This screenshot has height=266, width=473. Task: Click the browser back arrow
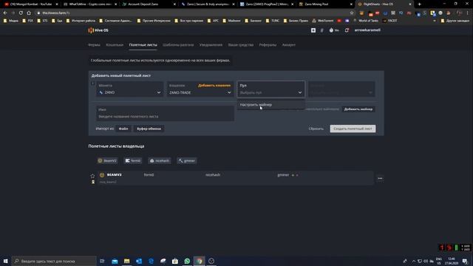pyautogui.click(x=5, y=13)
